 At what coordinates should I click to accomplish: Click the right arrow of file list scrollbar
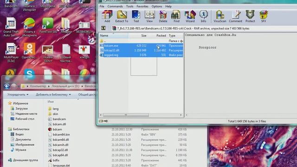pos(181,115)
